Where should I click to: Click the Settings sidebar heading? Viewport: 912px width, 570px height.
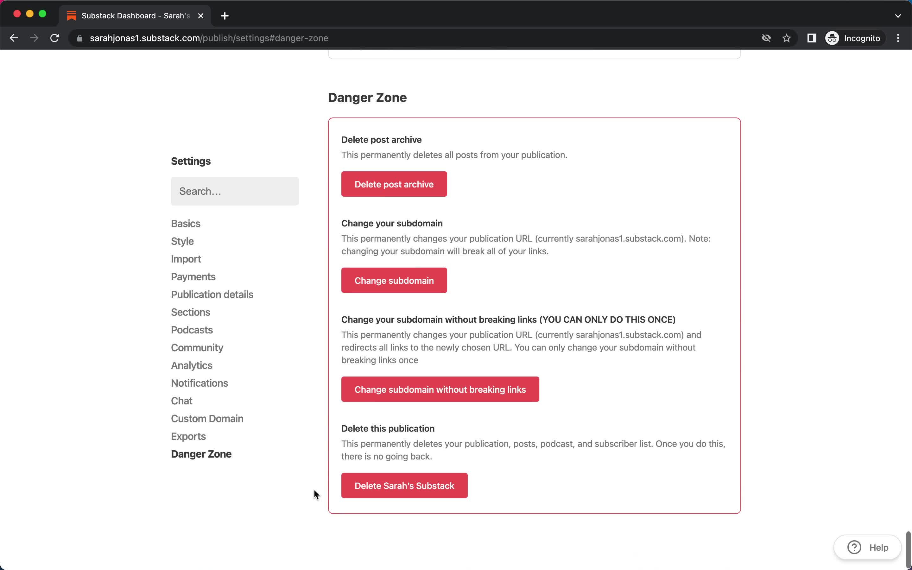point(191,161)
